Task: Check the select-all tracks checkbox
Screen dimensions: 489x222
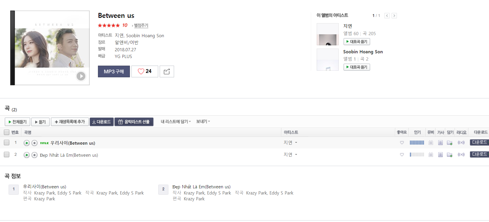Action: click(x=6, y=132)
